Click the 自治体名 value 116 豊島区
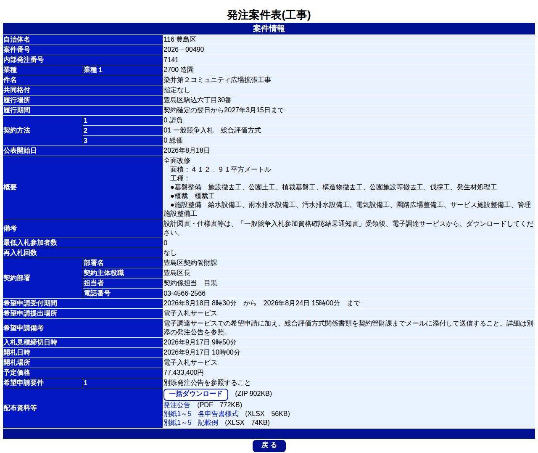 point(180,39)
